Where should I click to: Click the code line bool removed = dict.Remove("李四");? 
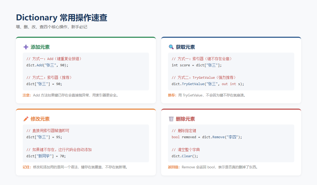click(x=207, y=137)
